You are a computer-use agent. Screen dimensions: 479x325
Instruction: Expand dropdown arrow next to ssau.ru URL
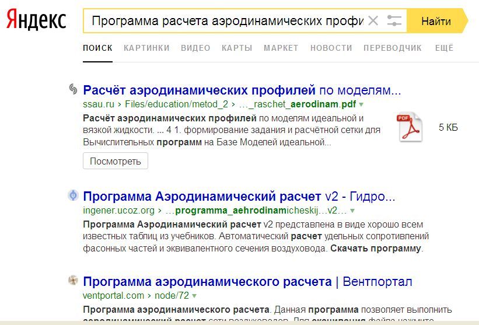coord(361,104)
